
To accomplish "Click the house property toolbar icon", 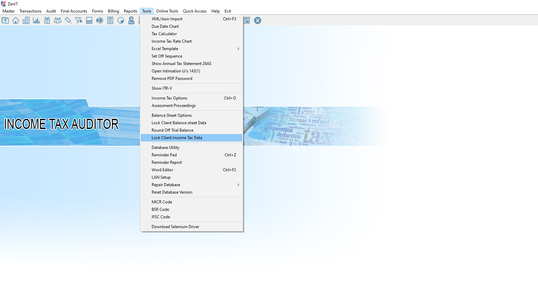I will 16,21.
